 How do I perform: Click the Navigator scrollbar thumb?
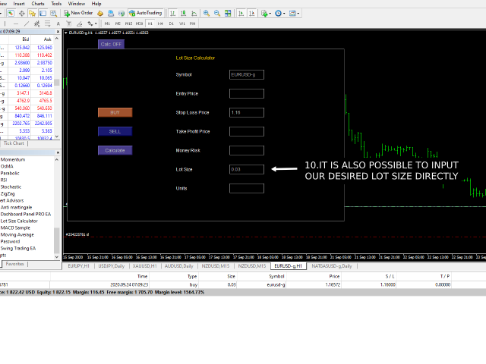57,240
